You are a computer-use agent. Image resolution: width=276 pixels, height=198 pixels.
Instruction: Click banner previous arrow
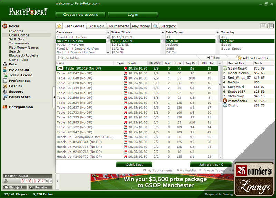point(57,181)
